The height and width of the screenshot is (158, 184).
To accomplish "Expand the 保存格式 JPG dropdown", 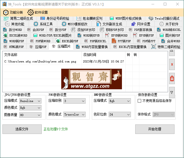I will 164,114.
